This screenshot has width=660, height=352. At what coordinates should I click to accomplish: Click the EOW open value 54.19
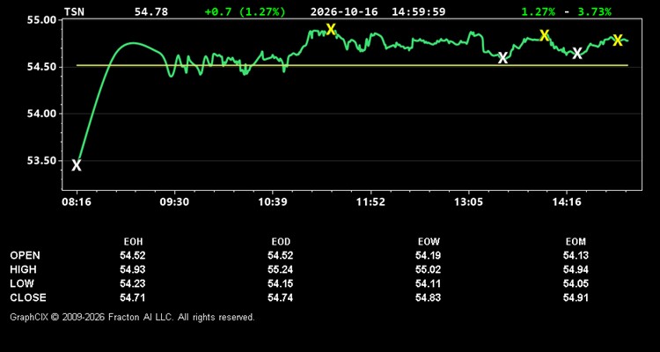point(428,255)
